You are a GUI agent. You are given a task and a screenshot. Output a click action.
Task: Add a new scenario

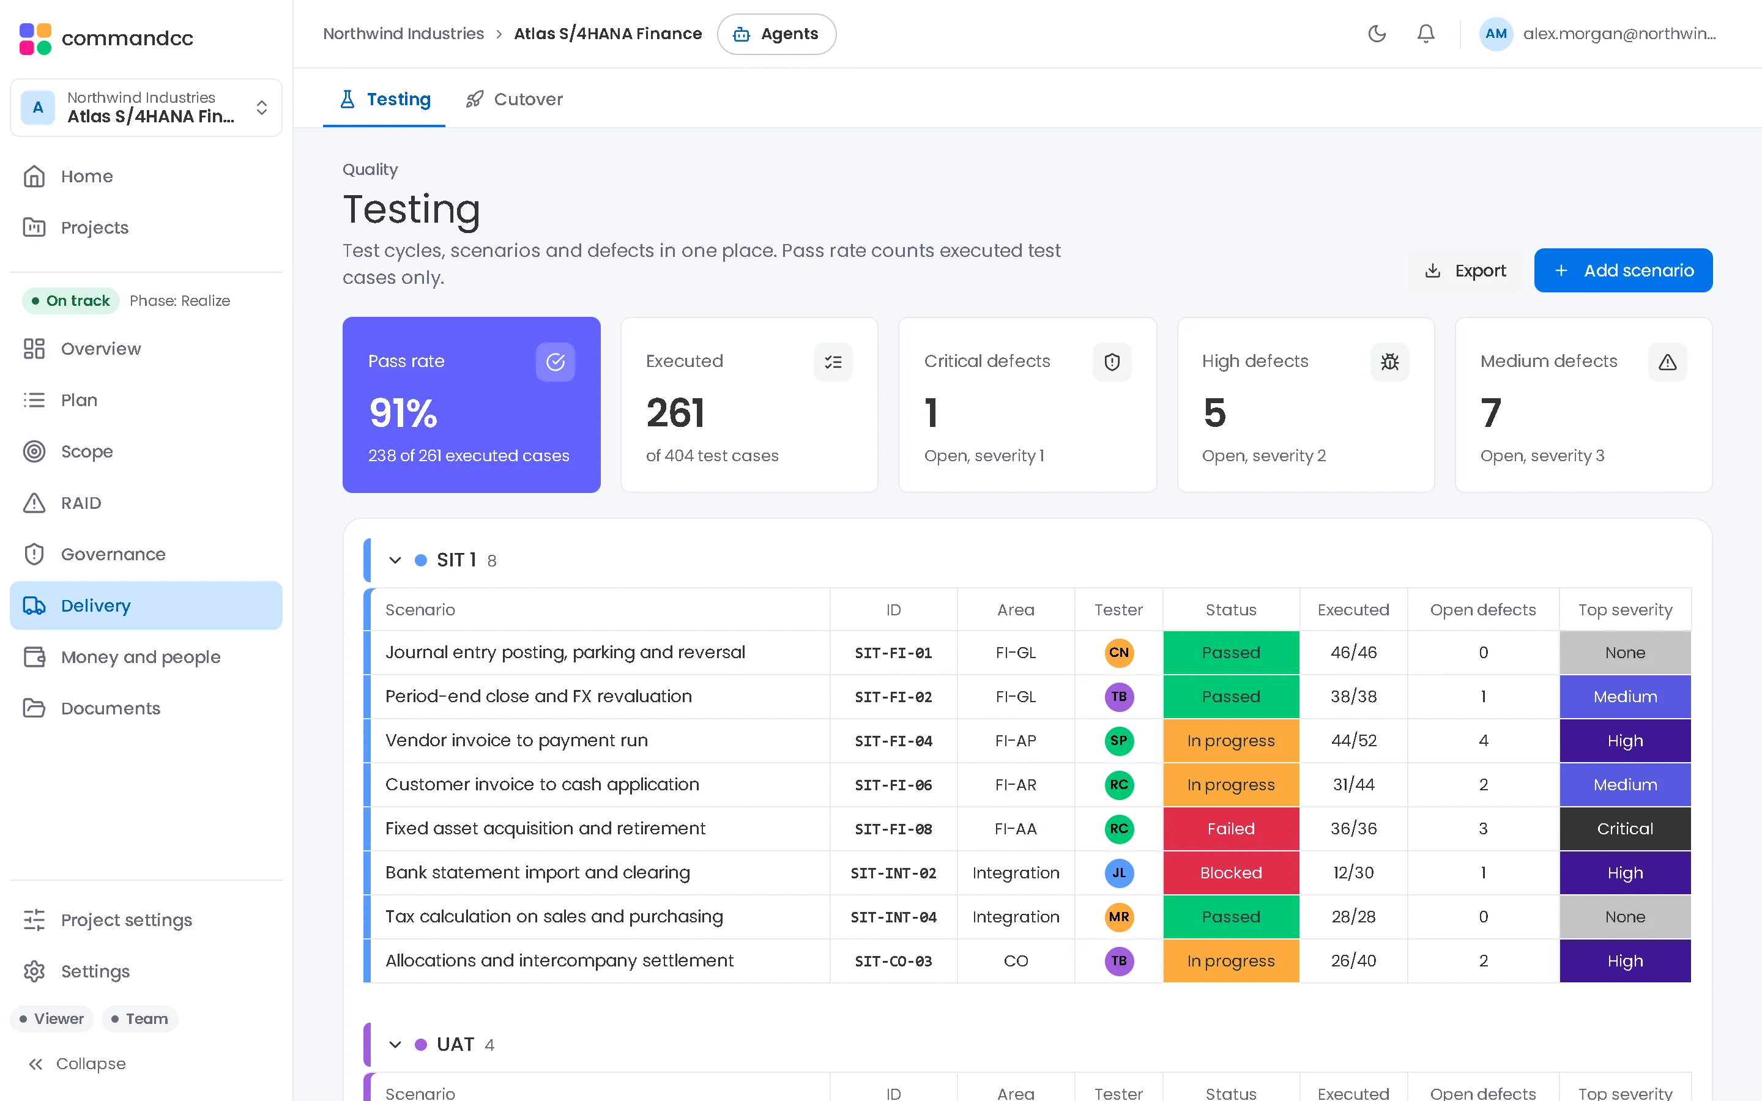[x=1623, y=271]
